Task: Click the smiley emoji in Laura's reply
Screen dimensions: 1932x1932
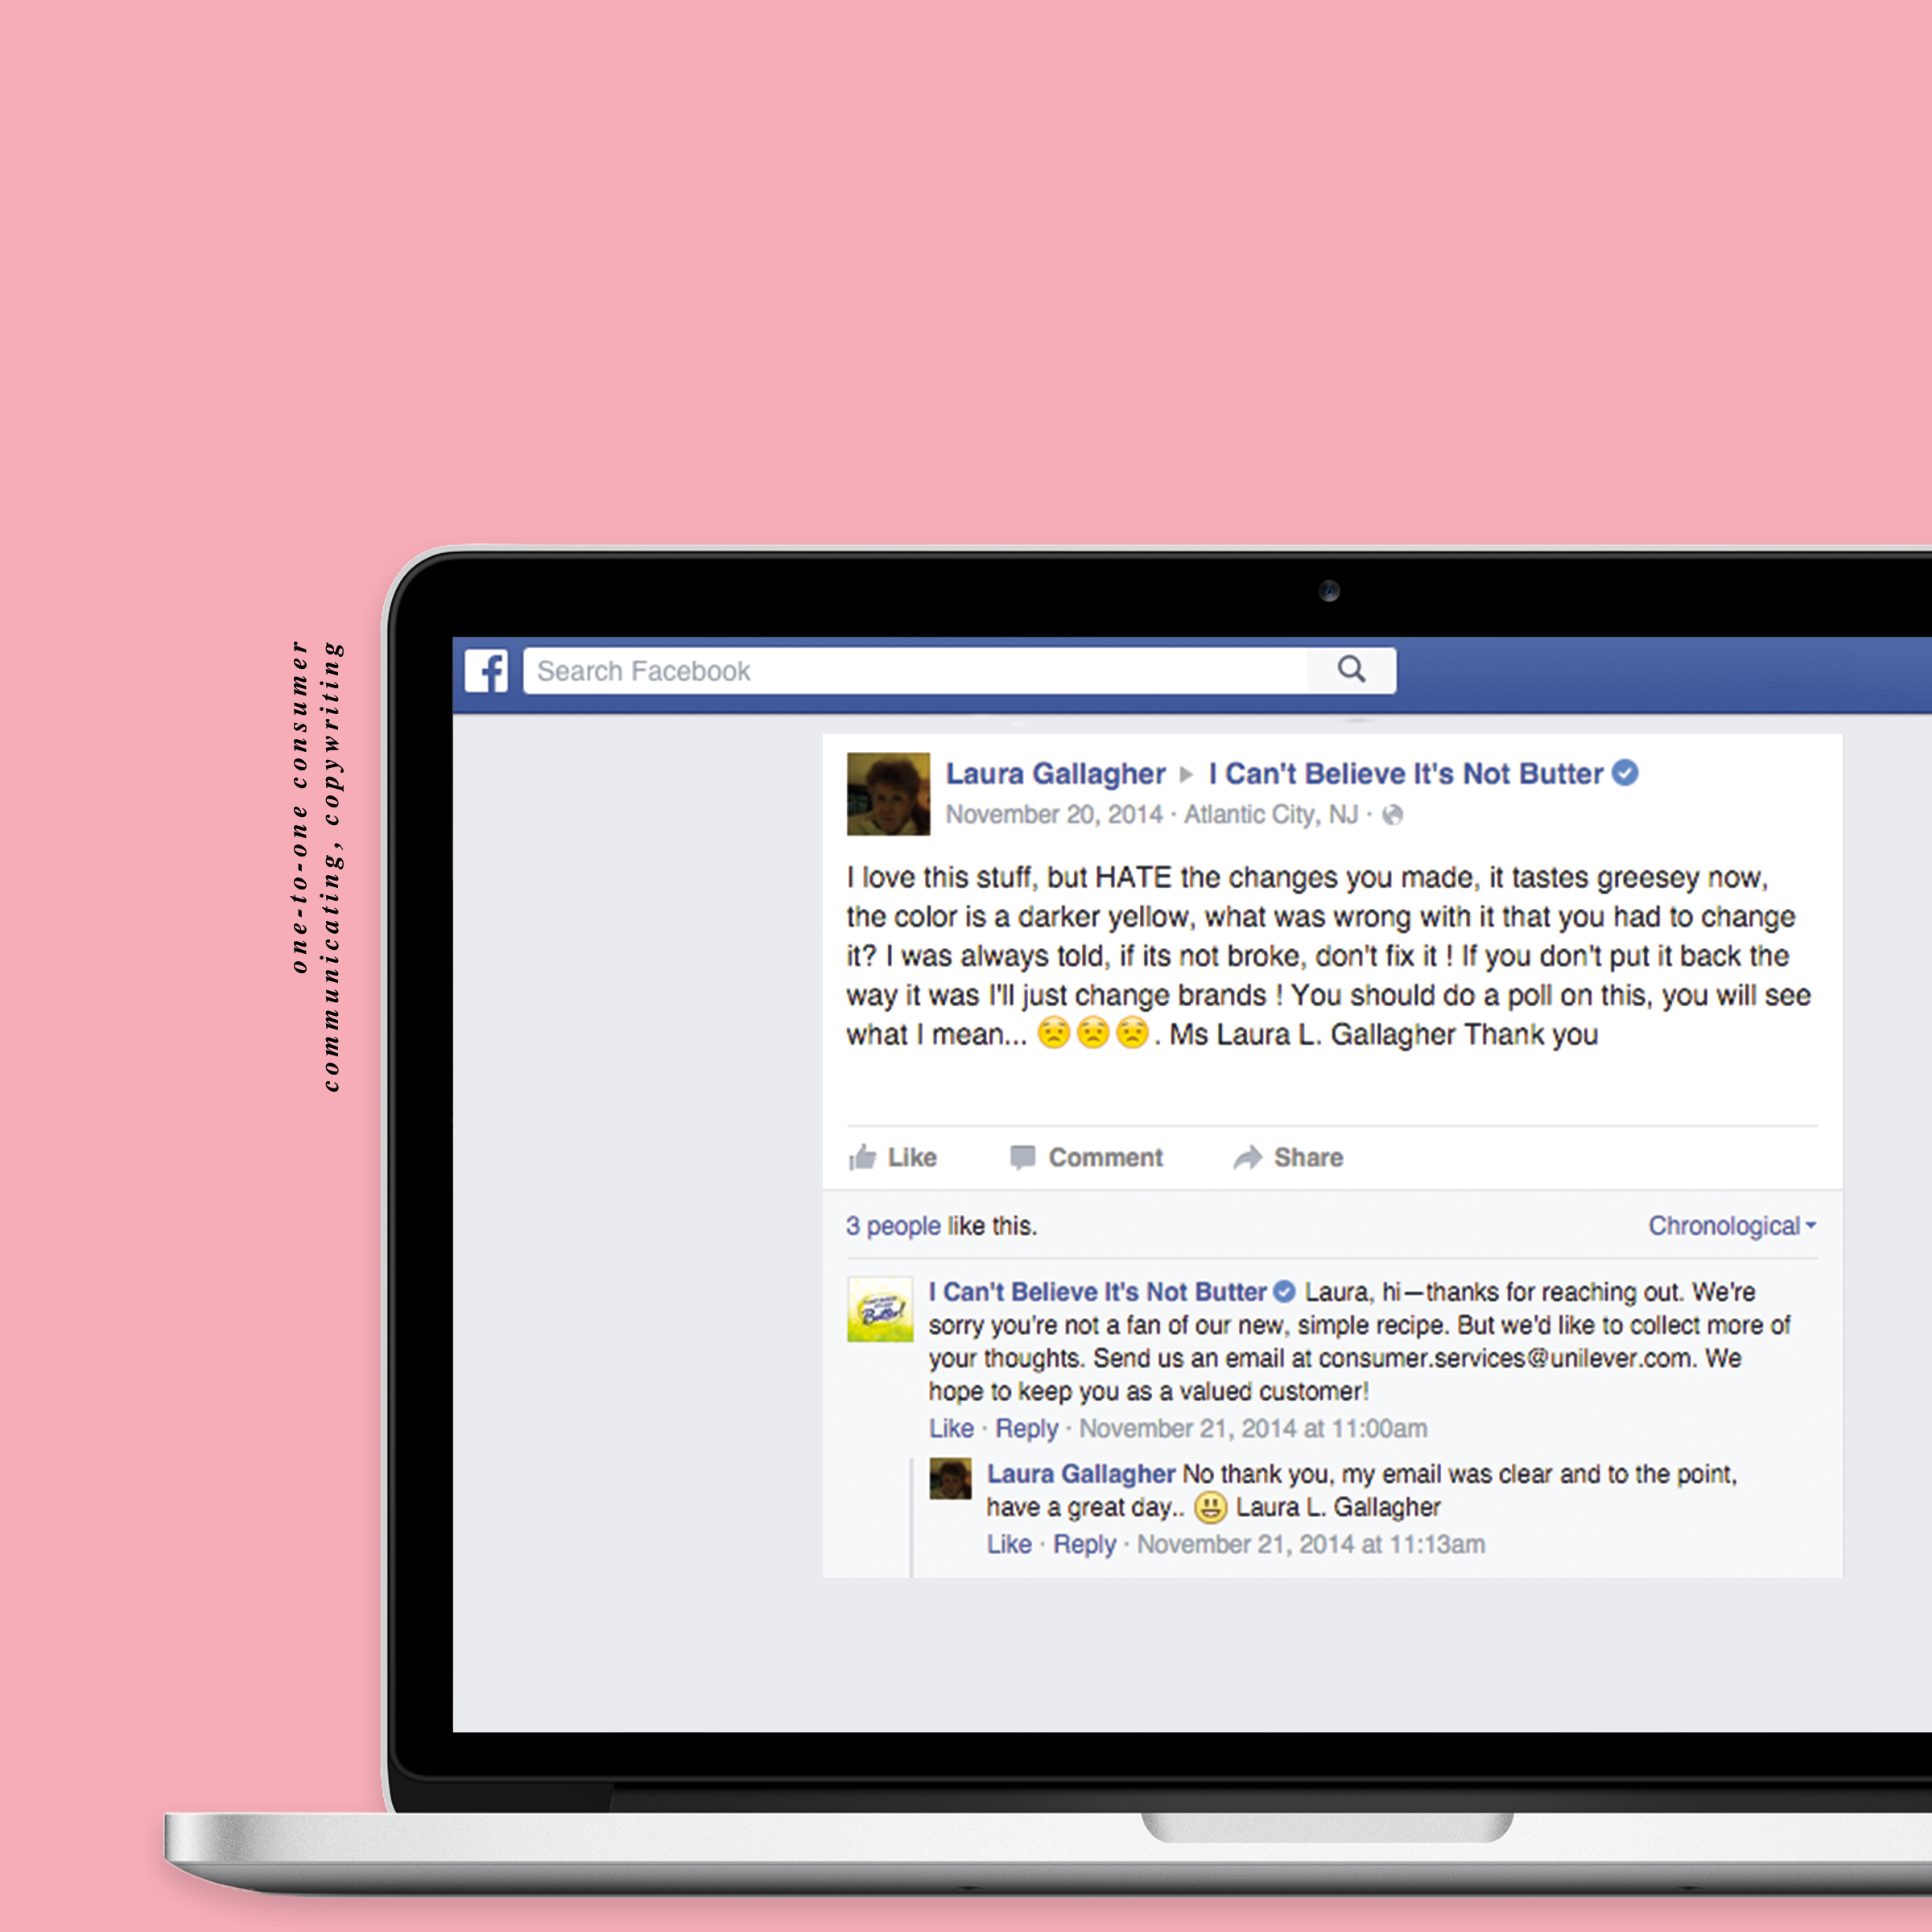Action: (1210, 1507)
